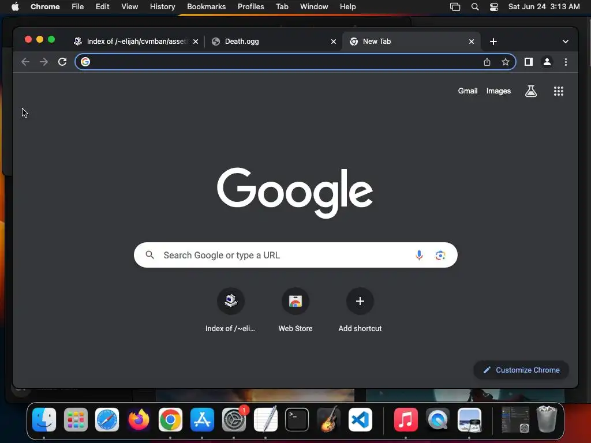The height and width of the screenshot is (443, 591).
Task: Start voice search with microphone icon
Action: click(x=419, y=255)
